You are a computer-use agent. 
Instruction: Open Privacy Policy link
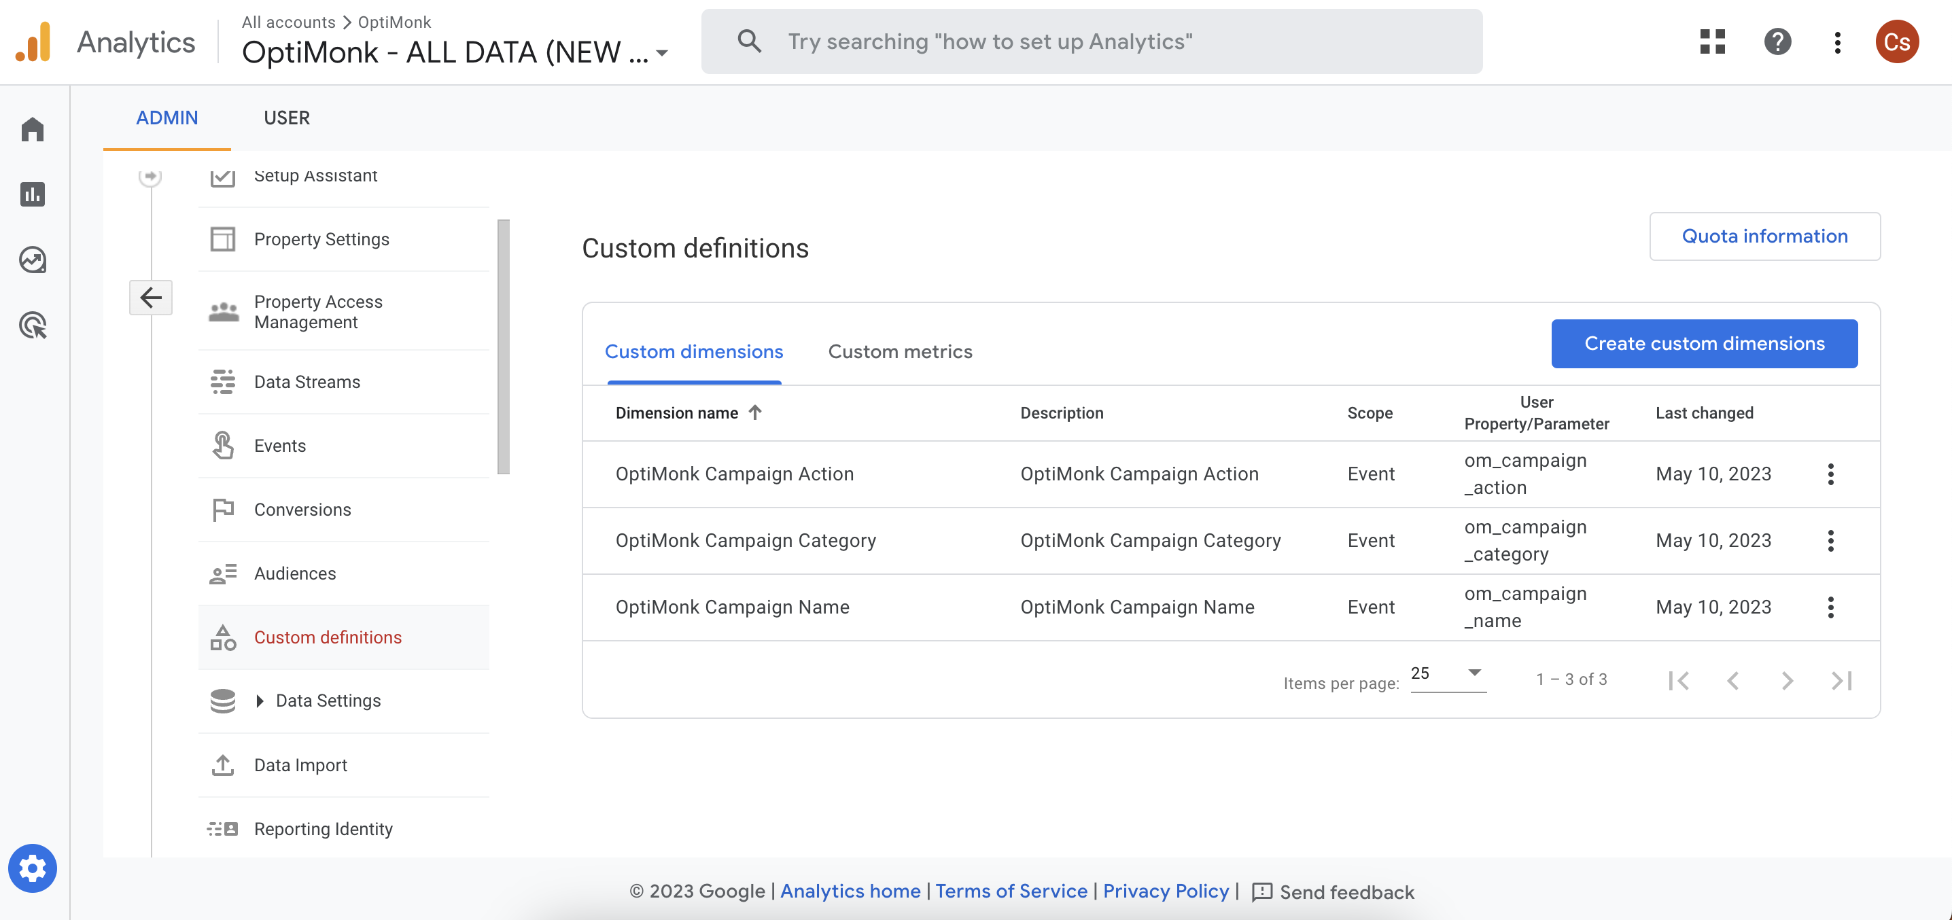click(1166, 891)
